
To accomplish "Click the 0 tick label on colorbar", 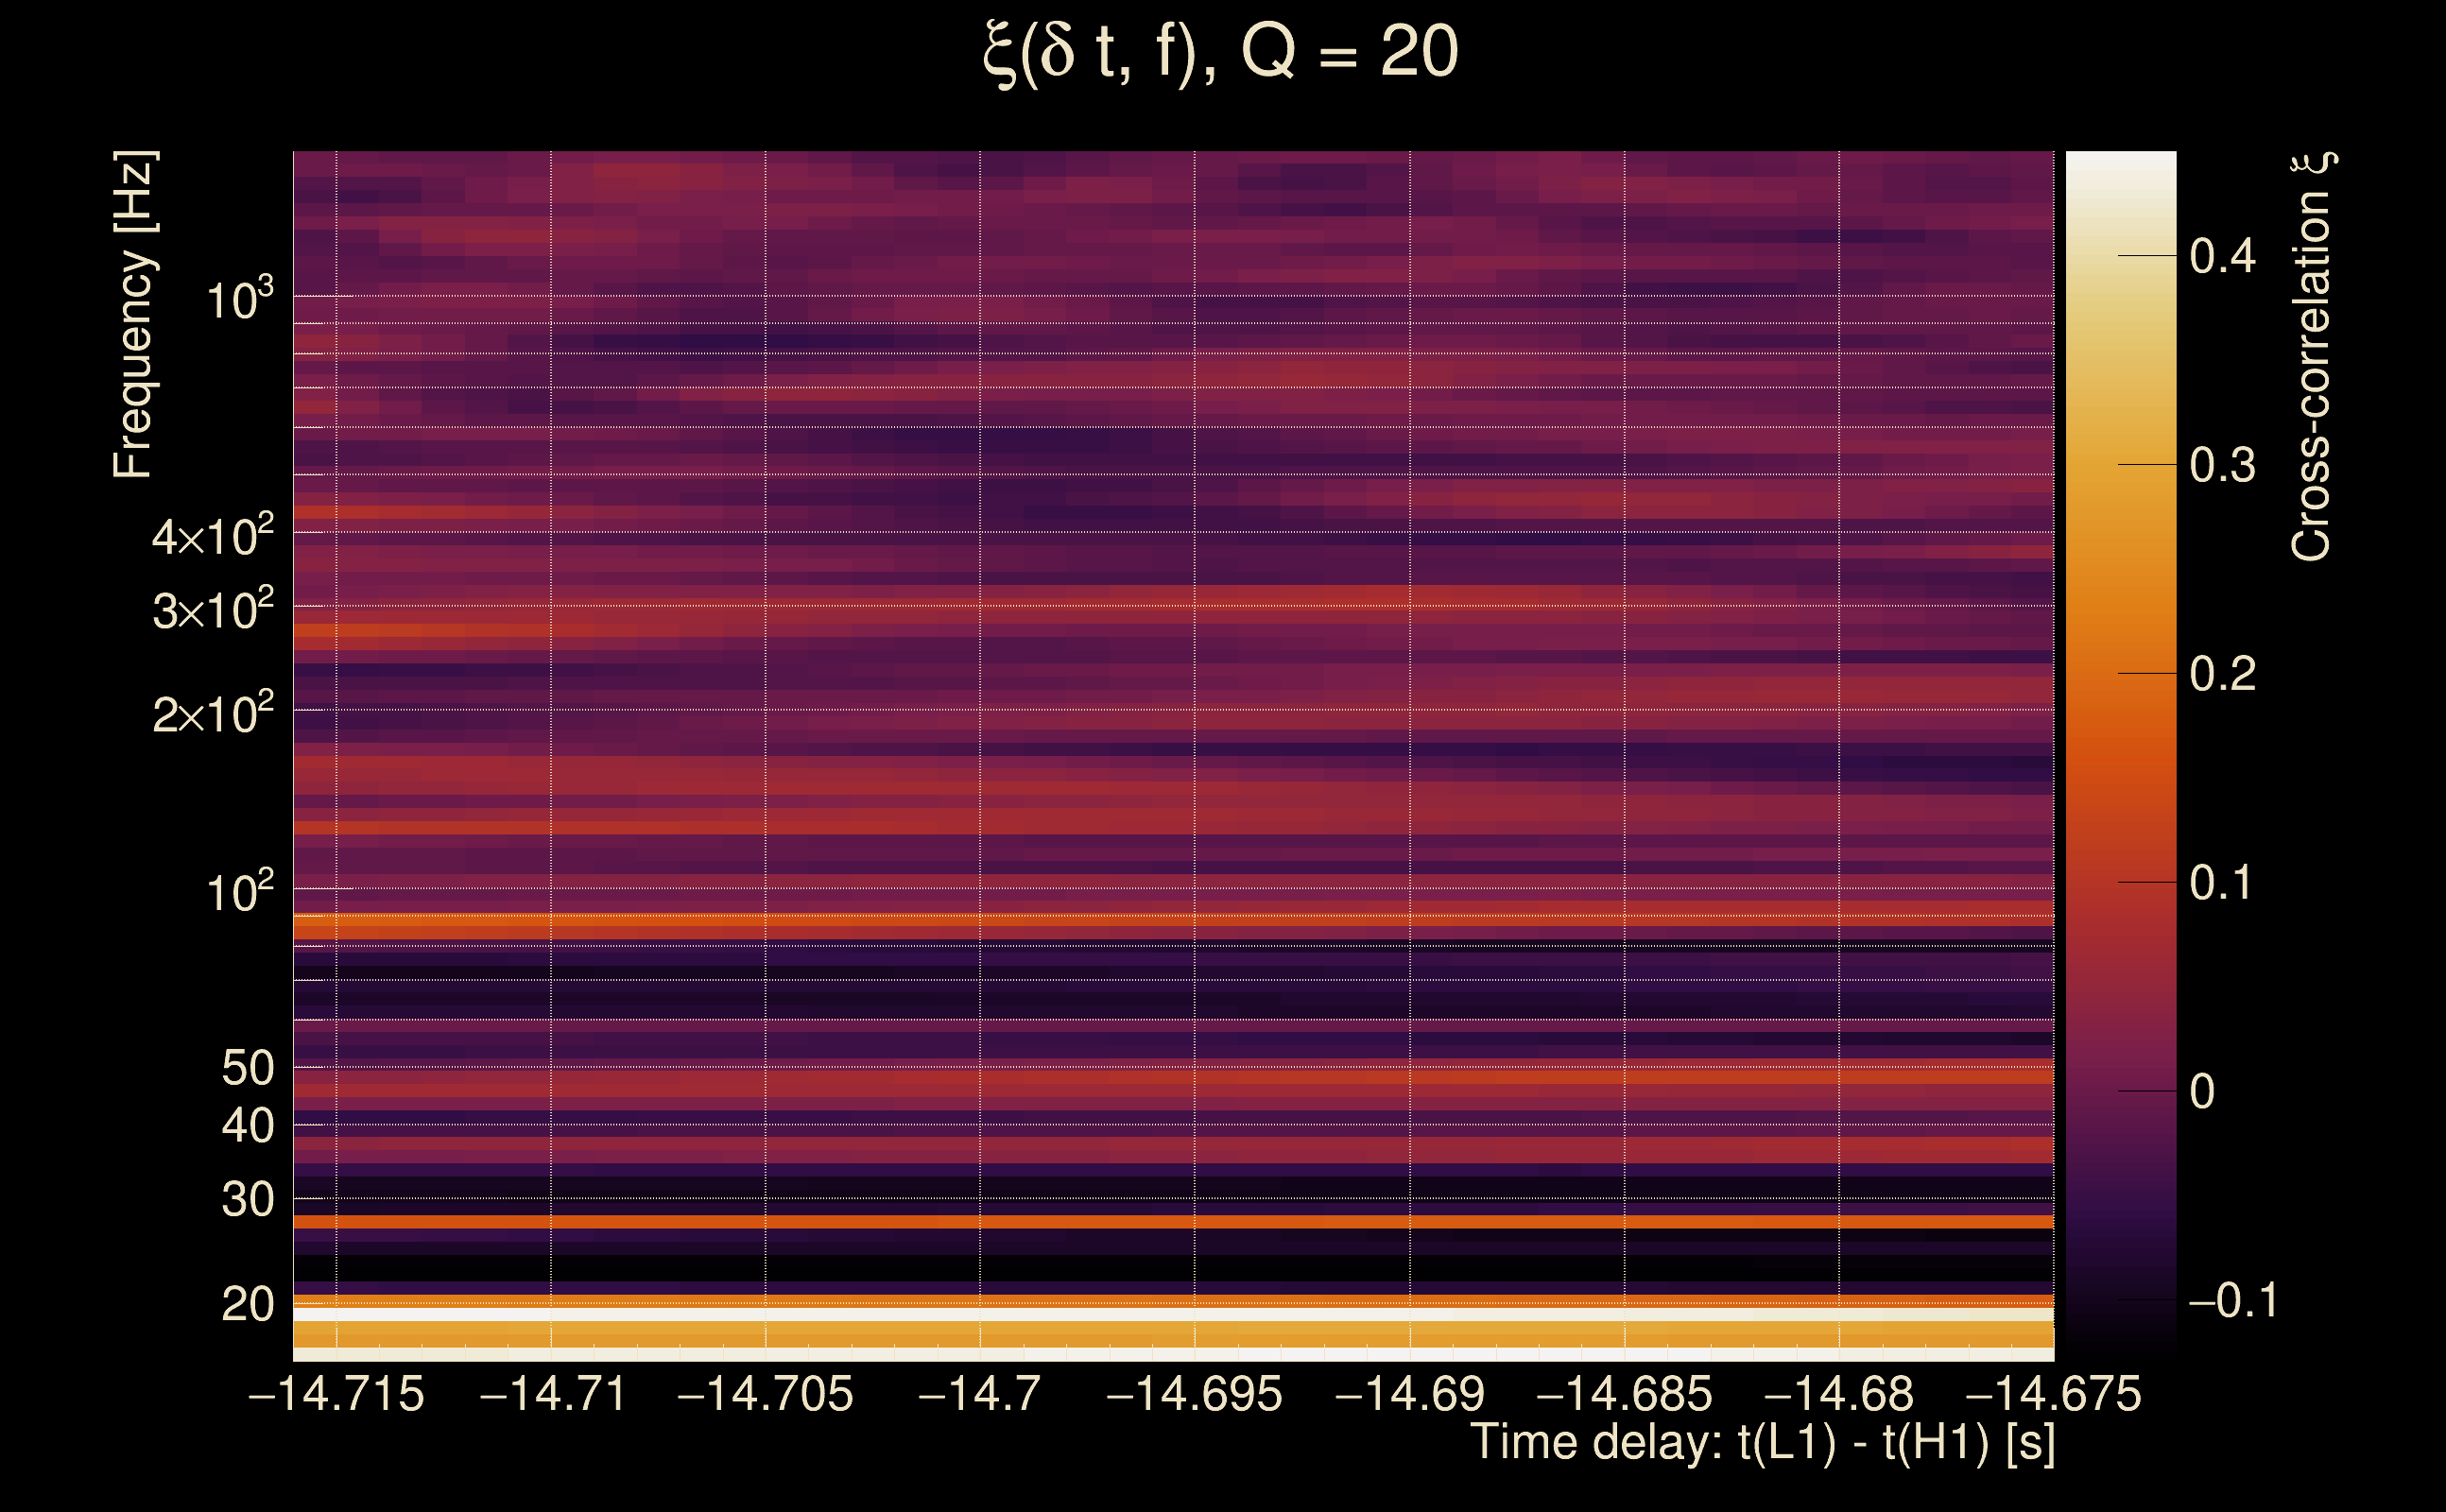I will click(x=2202, y=1091).
